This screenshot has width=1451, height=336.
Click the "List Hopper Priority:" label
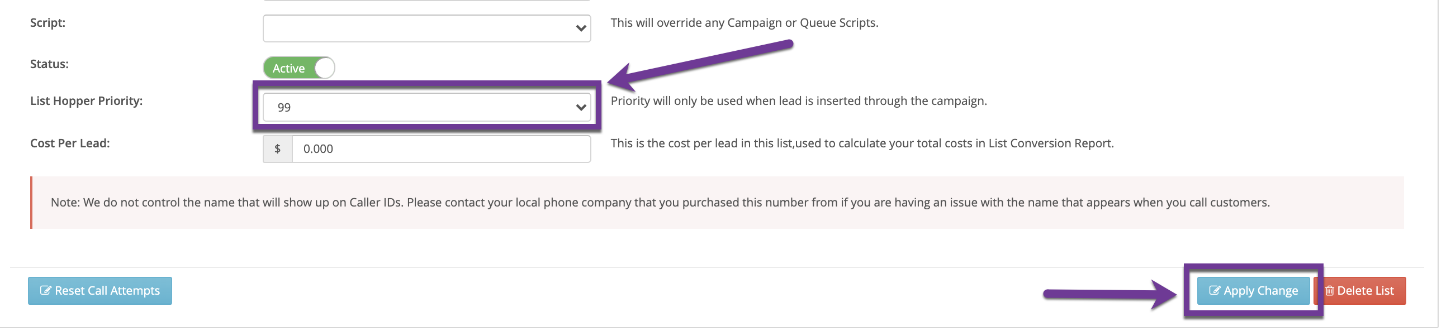(86, 102)
